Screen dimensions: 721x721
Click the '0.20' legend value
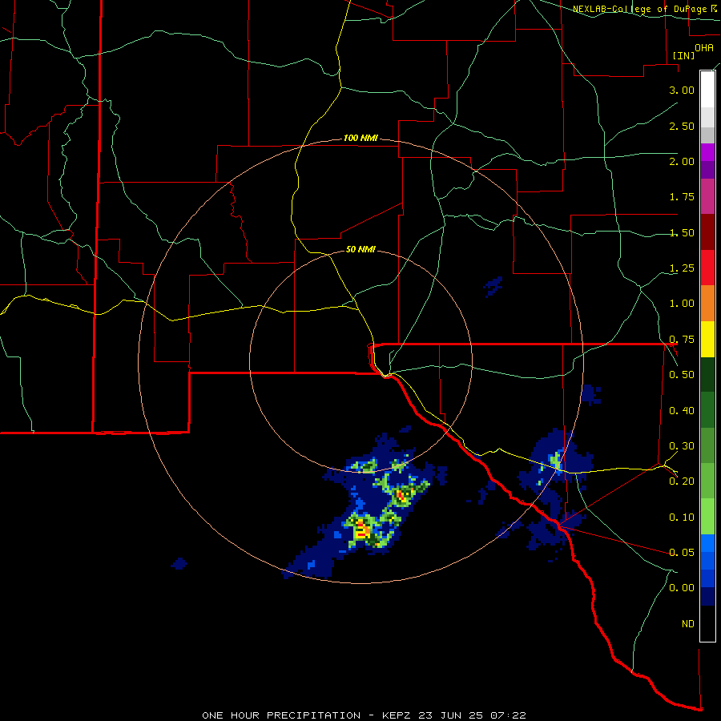[682, 481]
